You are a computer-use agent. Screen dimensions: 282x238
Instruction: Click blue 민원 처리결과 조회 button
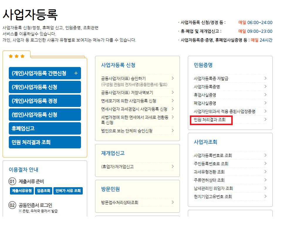(45, 142)
